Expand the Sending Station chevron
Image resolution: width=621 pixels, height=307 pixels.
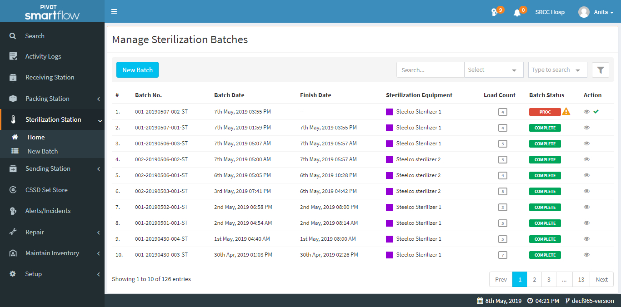99,169
